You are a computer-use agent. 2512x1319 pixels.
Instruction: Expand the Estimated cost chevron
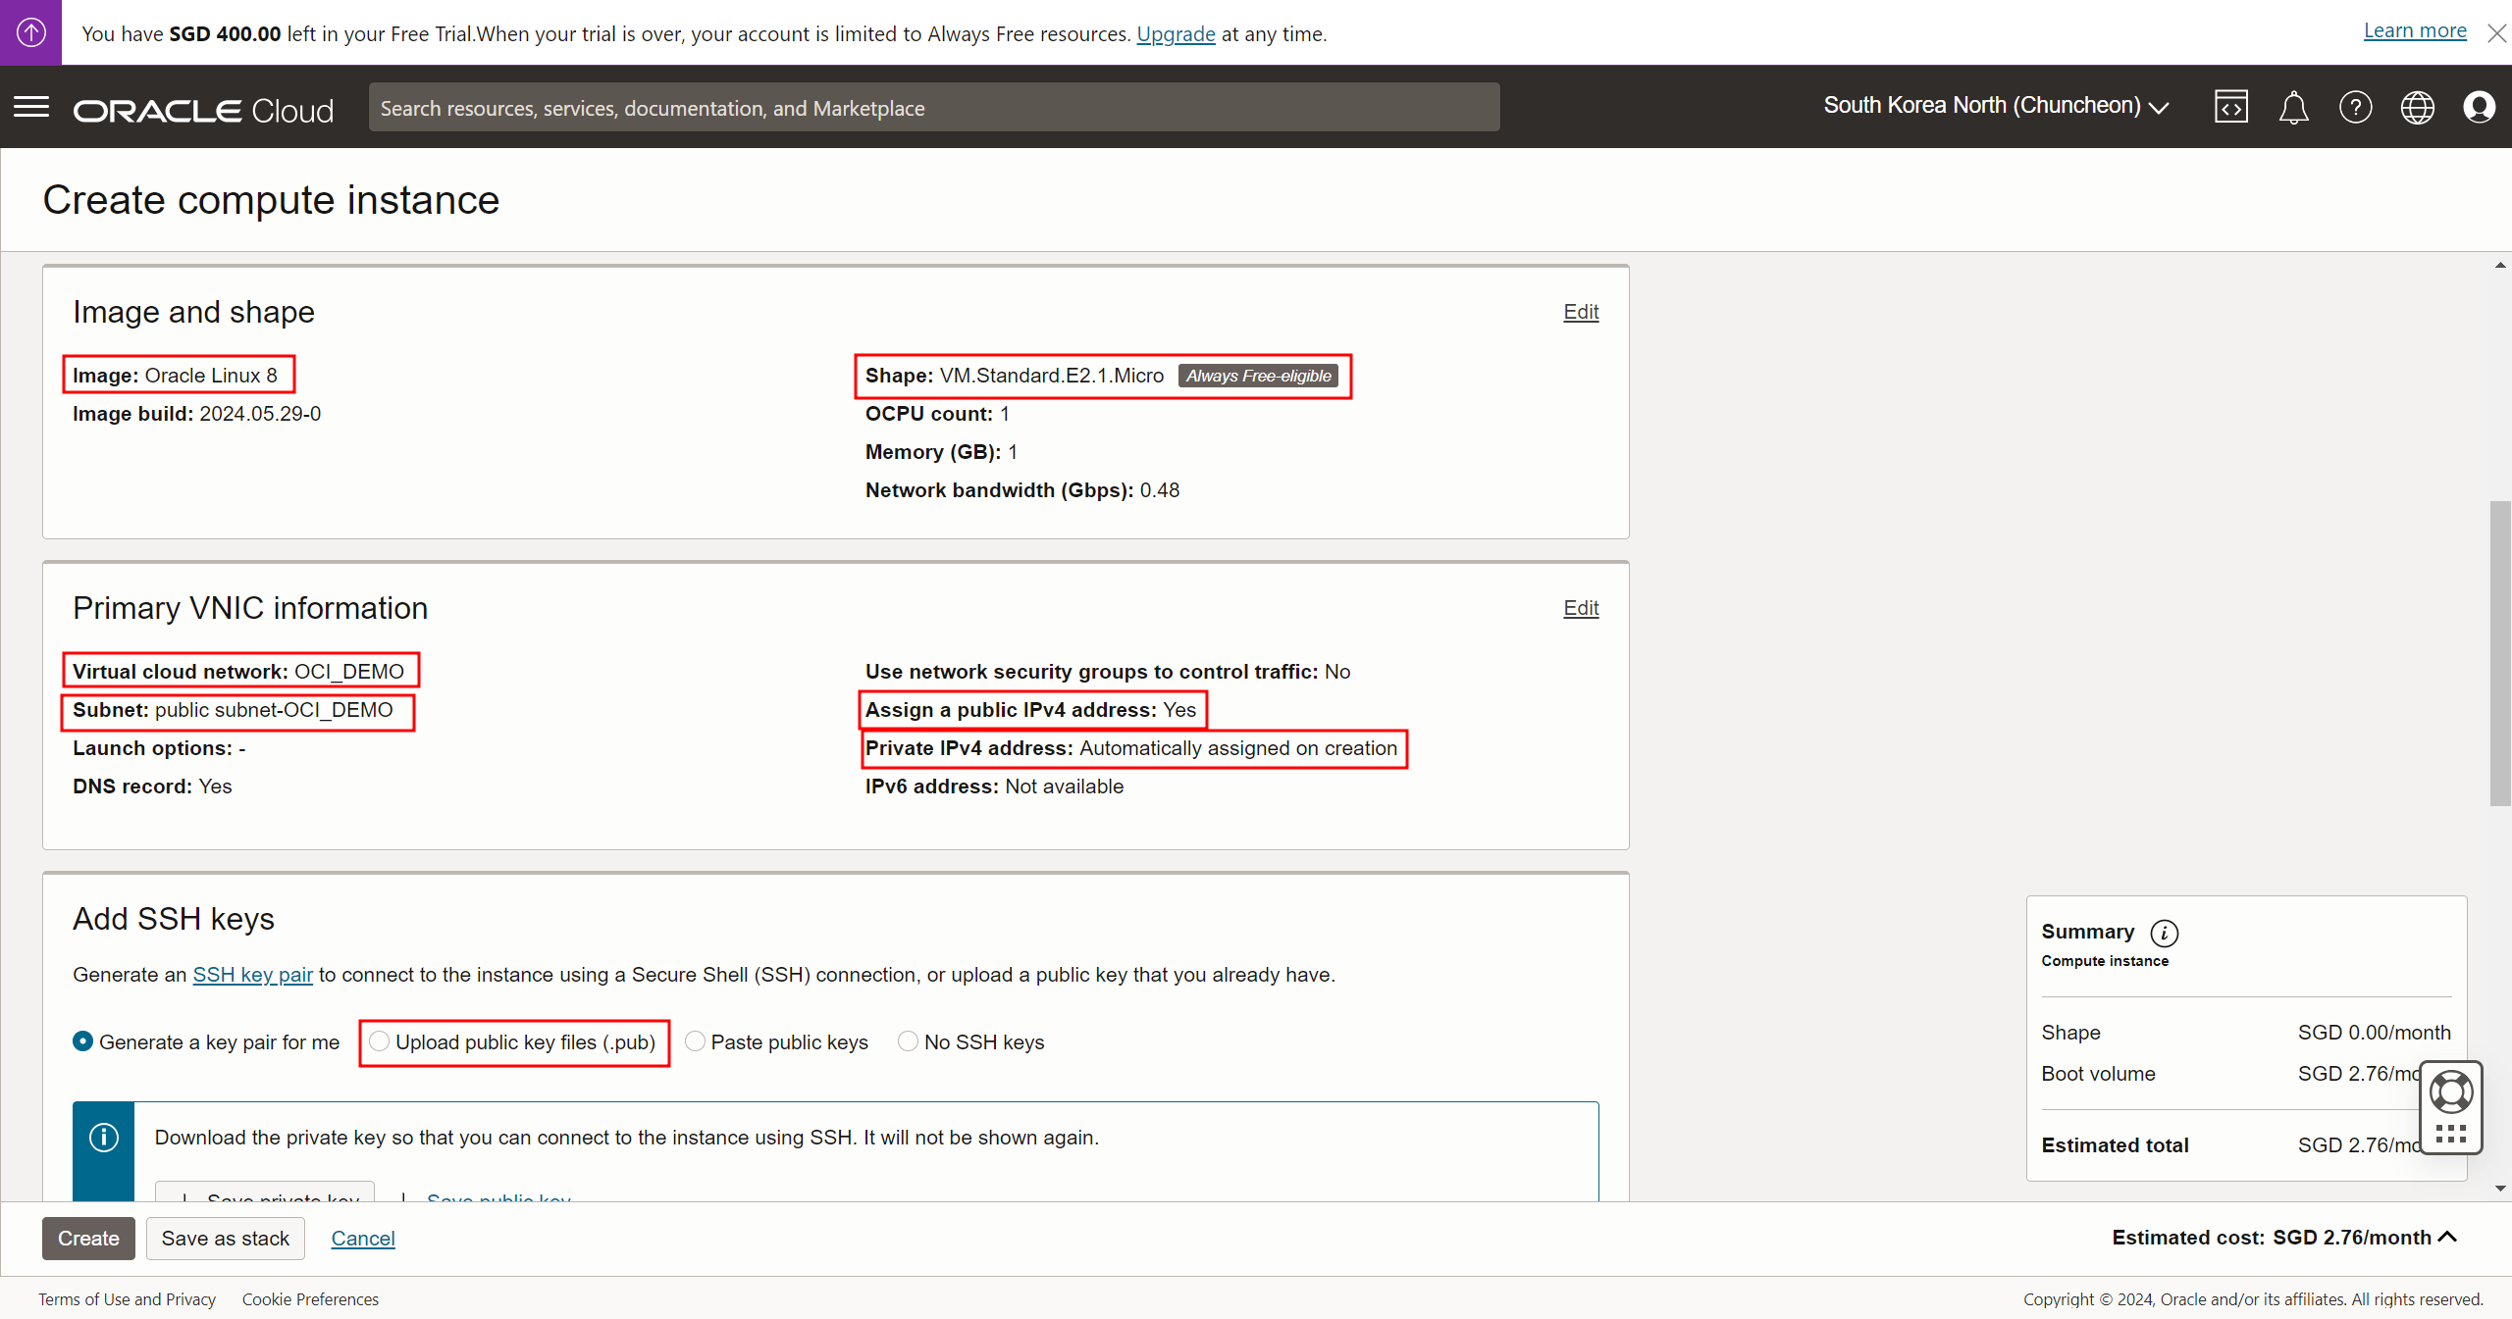pos(2447,1237)
